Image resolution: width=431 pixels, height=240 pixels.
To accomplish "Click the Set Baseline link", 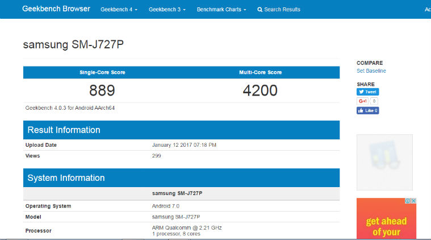I will click(371, 71).
